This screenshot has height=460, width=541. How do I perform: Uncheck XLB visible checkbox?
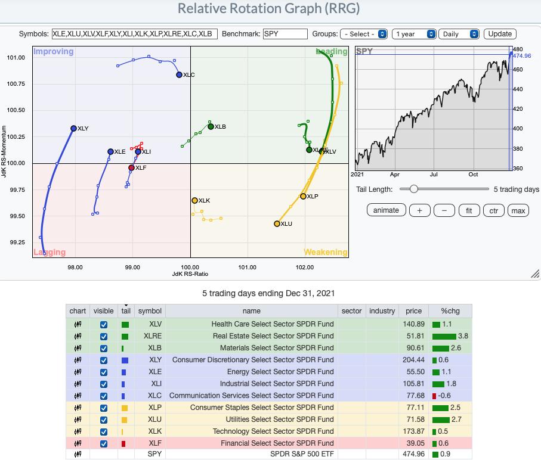[104, 349]
